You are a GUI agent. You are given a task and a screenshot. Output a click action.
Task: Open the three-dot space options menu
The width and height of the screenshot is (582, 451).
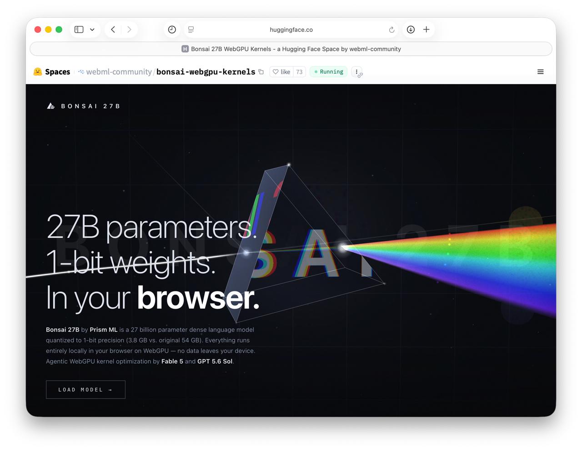pos(357,72)
